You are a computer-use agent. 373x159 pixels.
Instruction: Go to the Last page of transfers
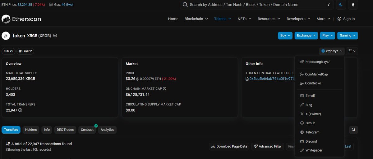(348, 146)
